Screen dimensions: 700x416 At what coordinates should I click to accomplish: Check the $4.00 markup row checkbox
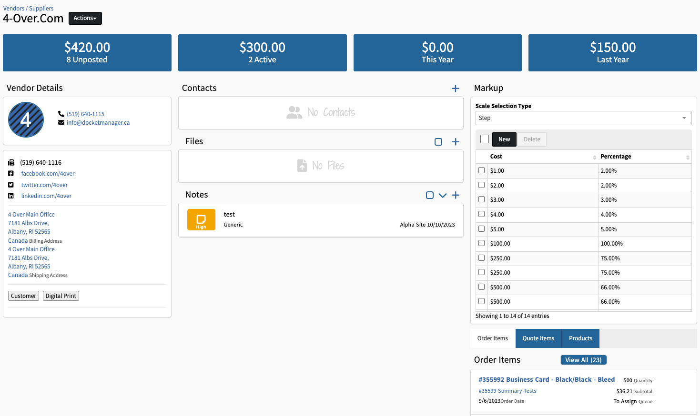482,214
